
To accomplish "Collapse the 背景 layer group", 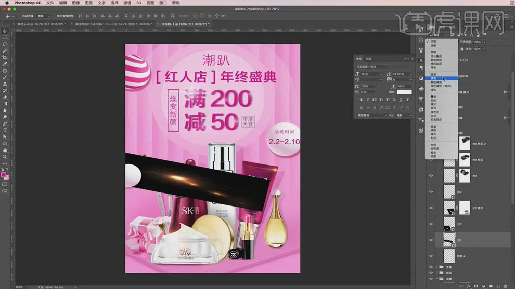I will coord(437,279).
